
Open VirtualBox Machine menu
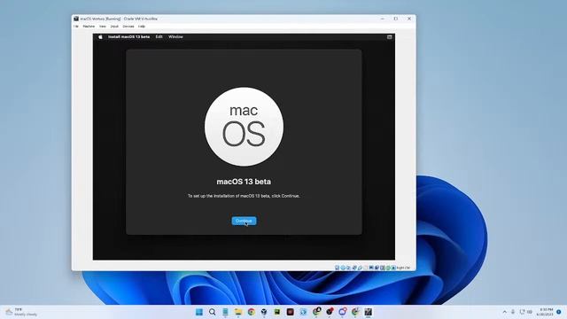click(x=89, y=27)
